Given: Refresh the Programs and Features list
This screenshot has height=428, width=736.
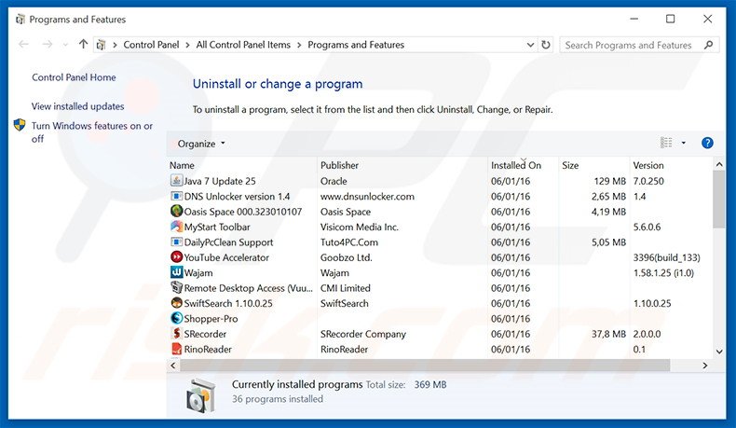Looking at the screenshot, I should (x=545, y=45).
